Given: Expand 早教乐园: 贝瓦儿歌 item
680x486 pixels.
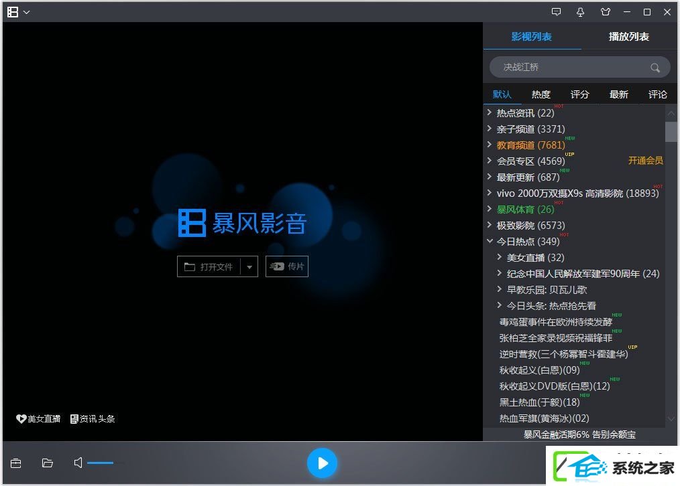Looking at the screenshot, I should [500, 289].
